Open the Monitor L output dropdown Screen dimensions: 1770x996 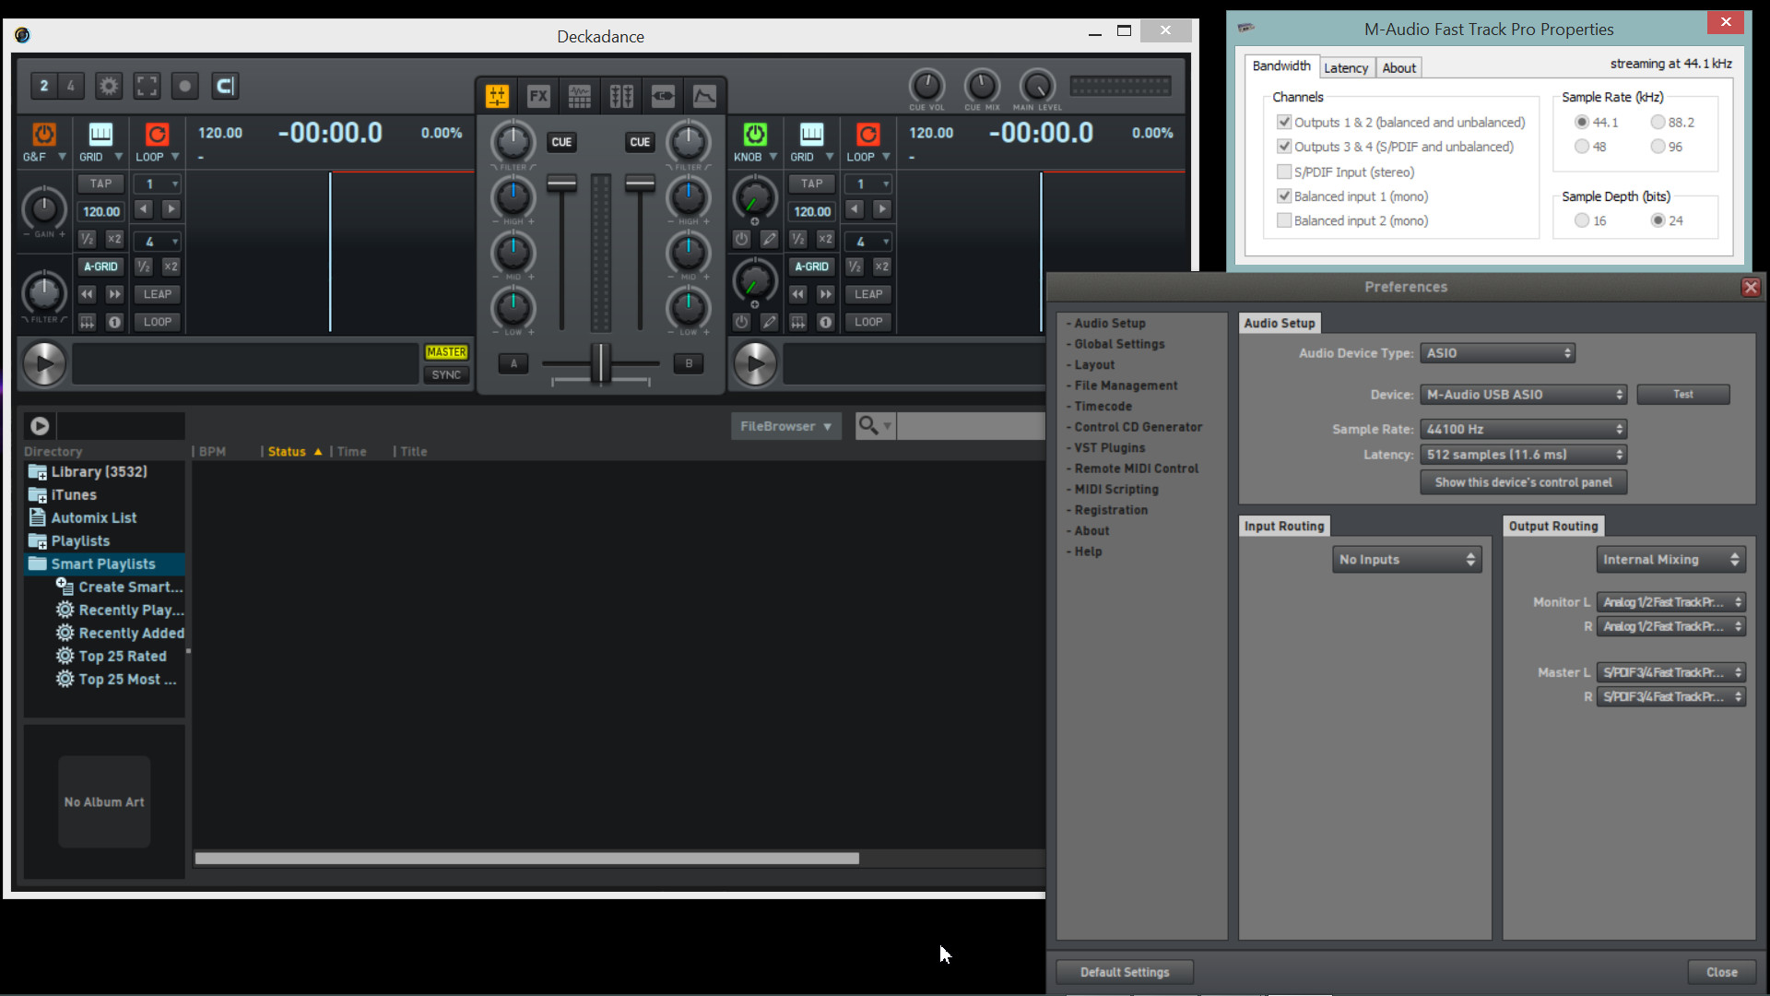point(1671,602)
